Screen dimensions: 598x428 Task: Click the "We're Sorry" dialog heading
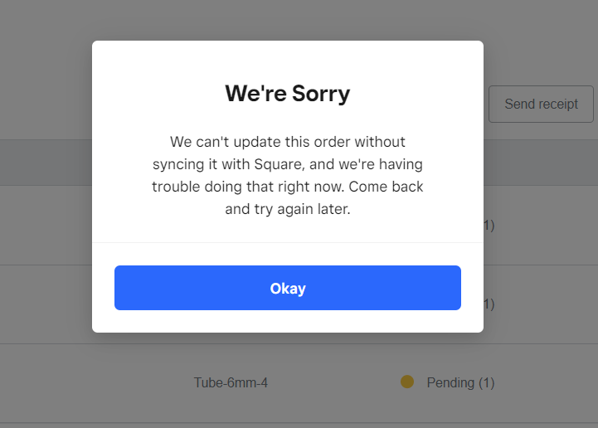pyautogui.click(x=287, y=94)
